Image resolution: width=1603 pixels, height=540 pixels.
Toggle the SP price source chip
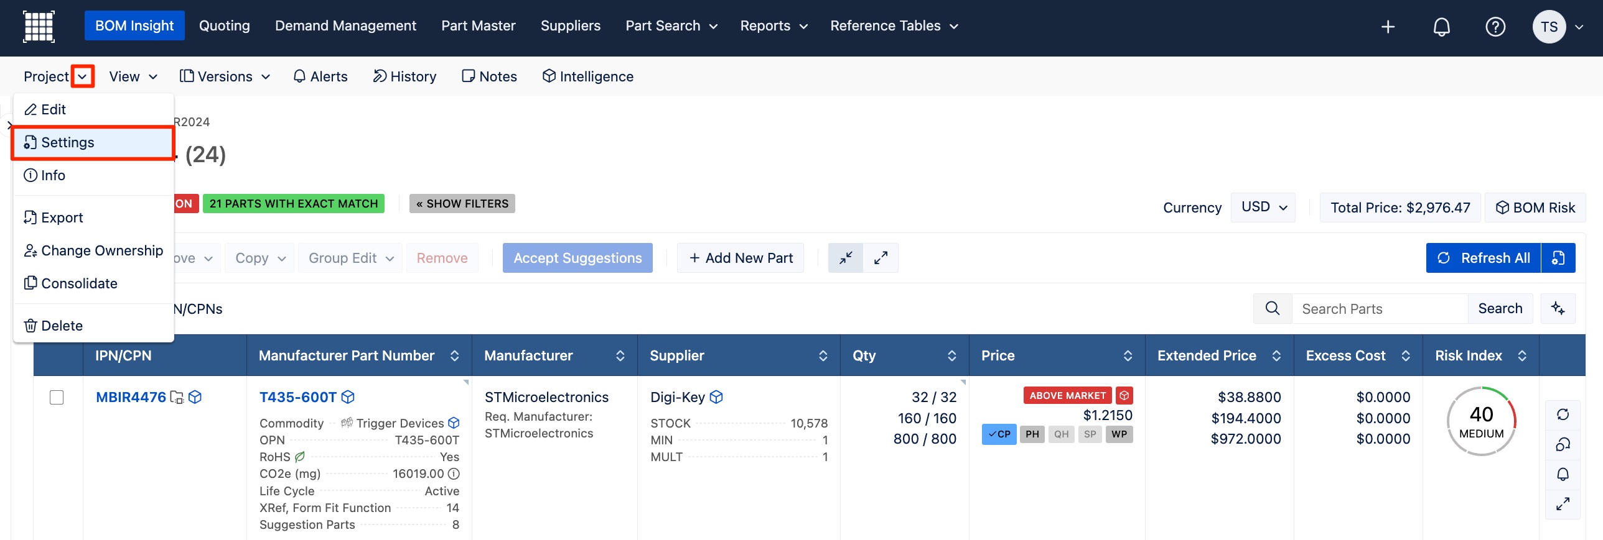click(x=1090, y=434)
